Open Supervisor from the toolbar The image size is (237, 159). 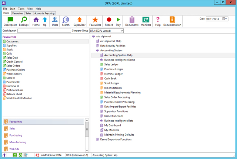coord(79,21)
